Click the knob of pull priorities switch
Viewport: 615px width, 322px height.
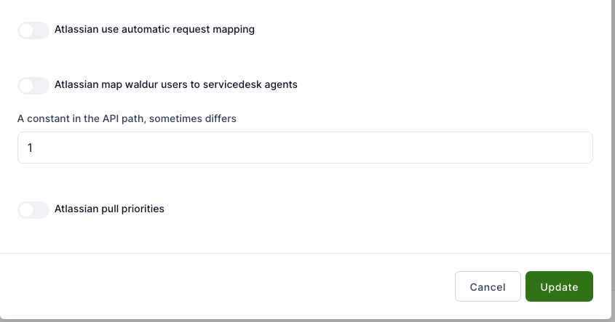27,210
